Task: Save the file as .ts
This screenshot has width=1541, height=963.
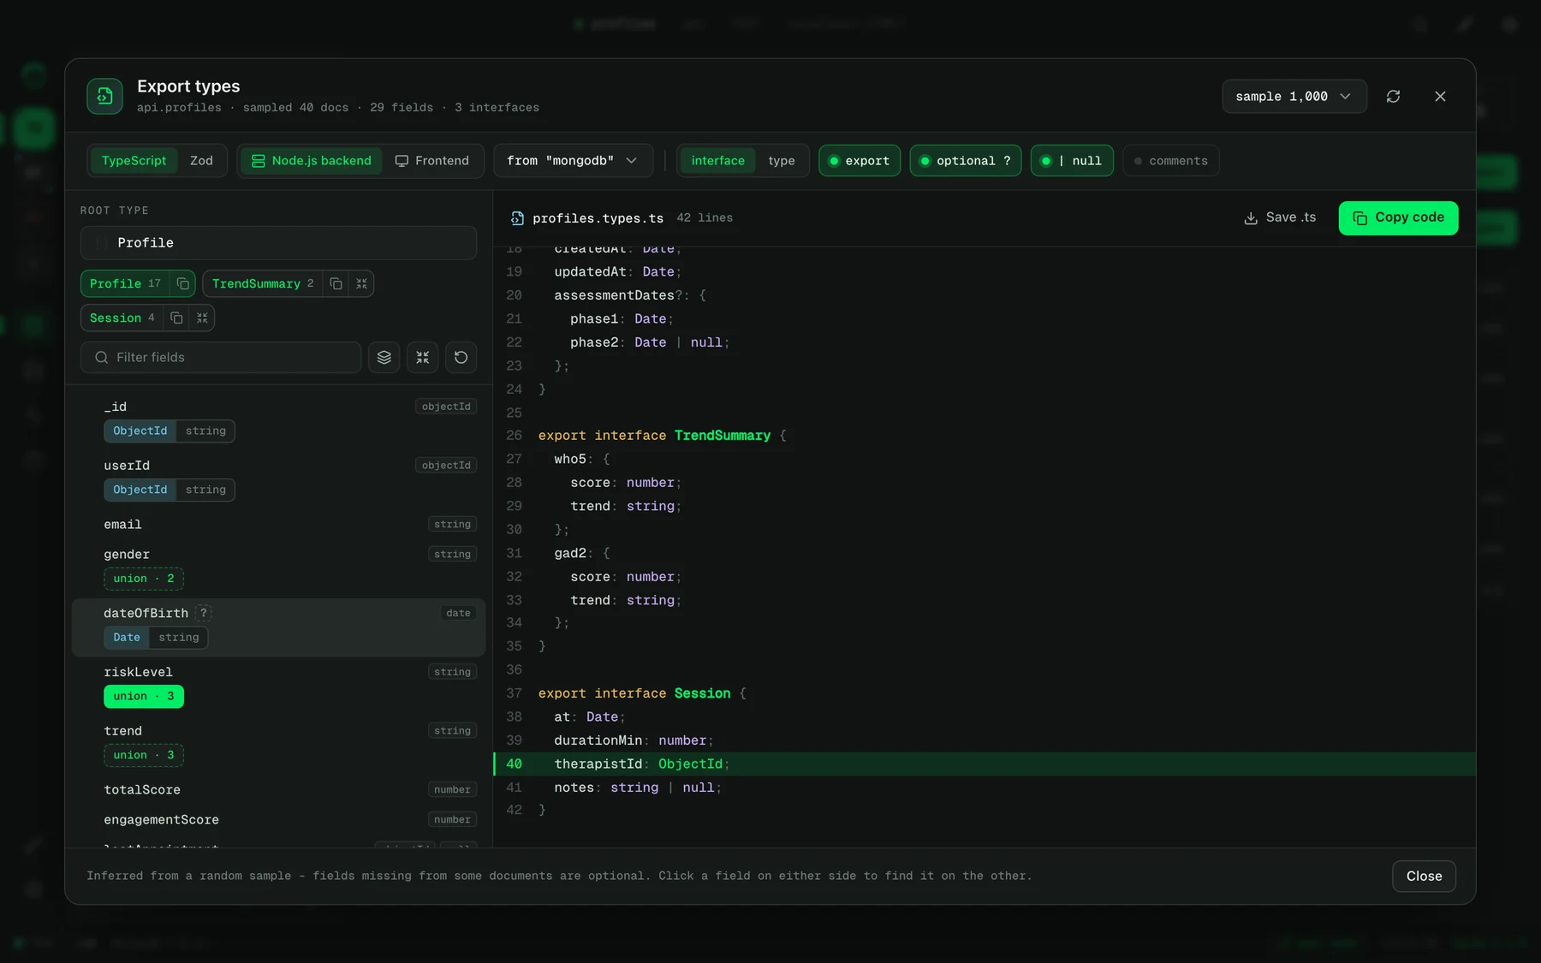Action: (x=1280, y=218)
